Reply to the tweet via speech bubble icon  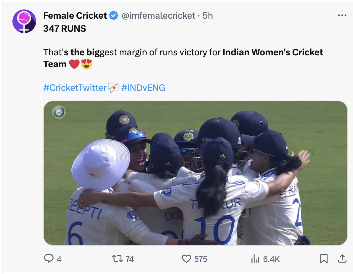[48, 259]
